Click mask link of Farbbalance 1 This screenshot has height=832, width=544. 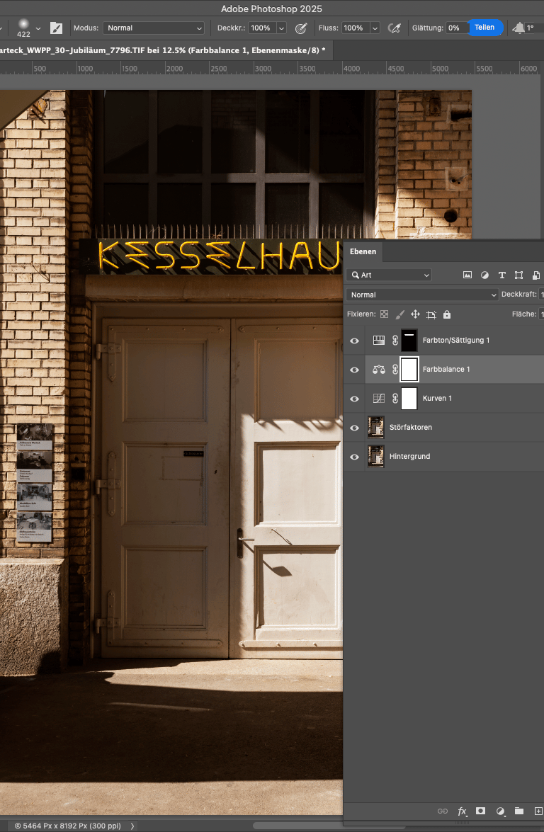[x=395, y=370]
